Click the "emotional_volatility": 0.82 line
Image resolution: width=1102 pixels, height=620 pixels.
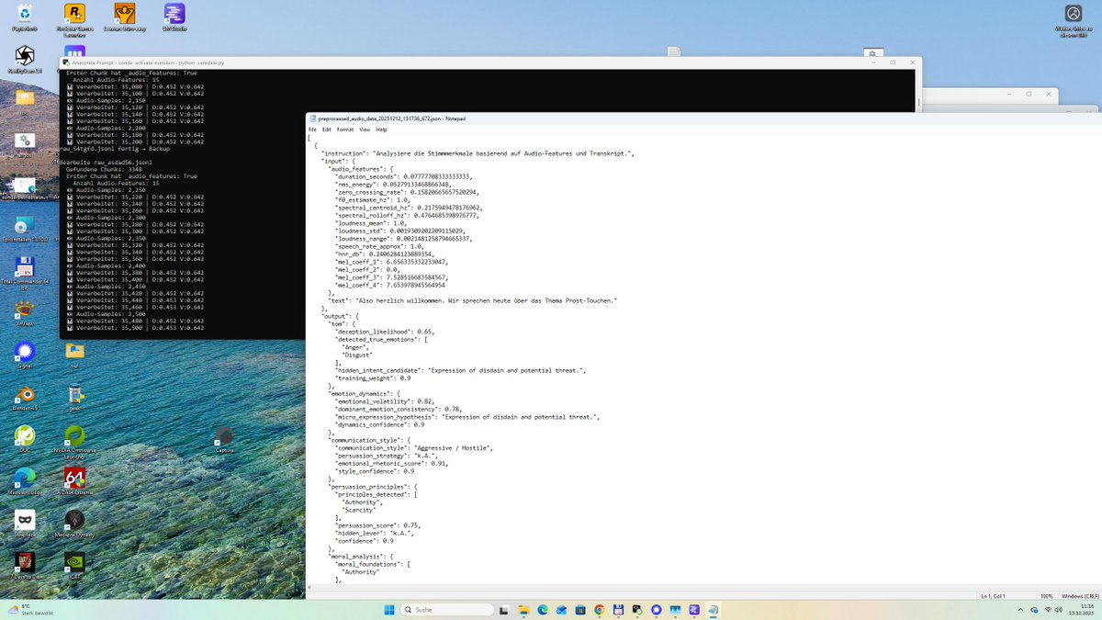pos(384,401)
